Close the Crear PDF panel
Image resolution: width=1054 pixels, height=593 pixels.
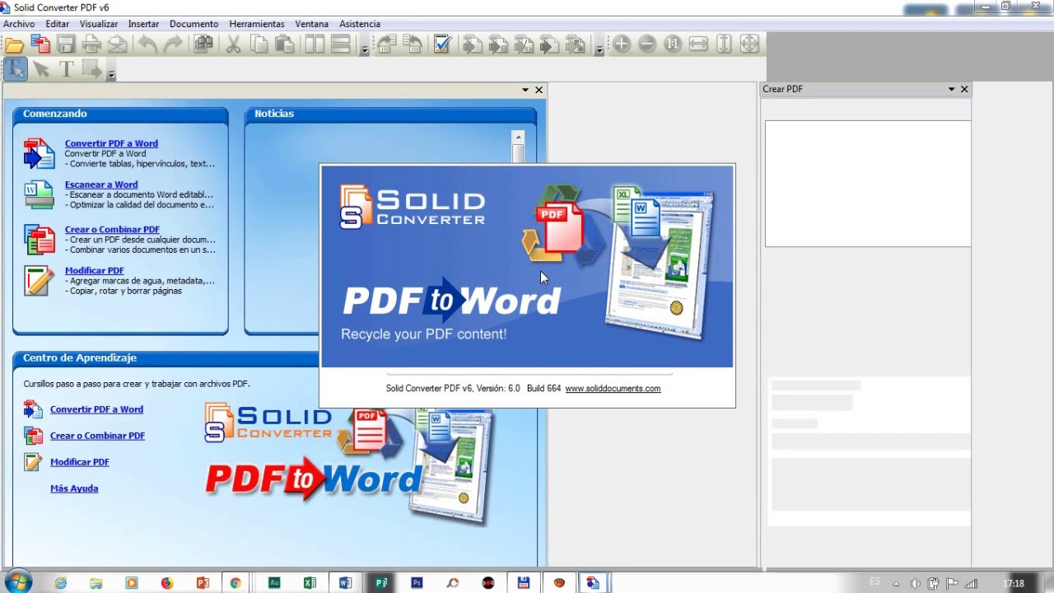click(x=964, y=89)
